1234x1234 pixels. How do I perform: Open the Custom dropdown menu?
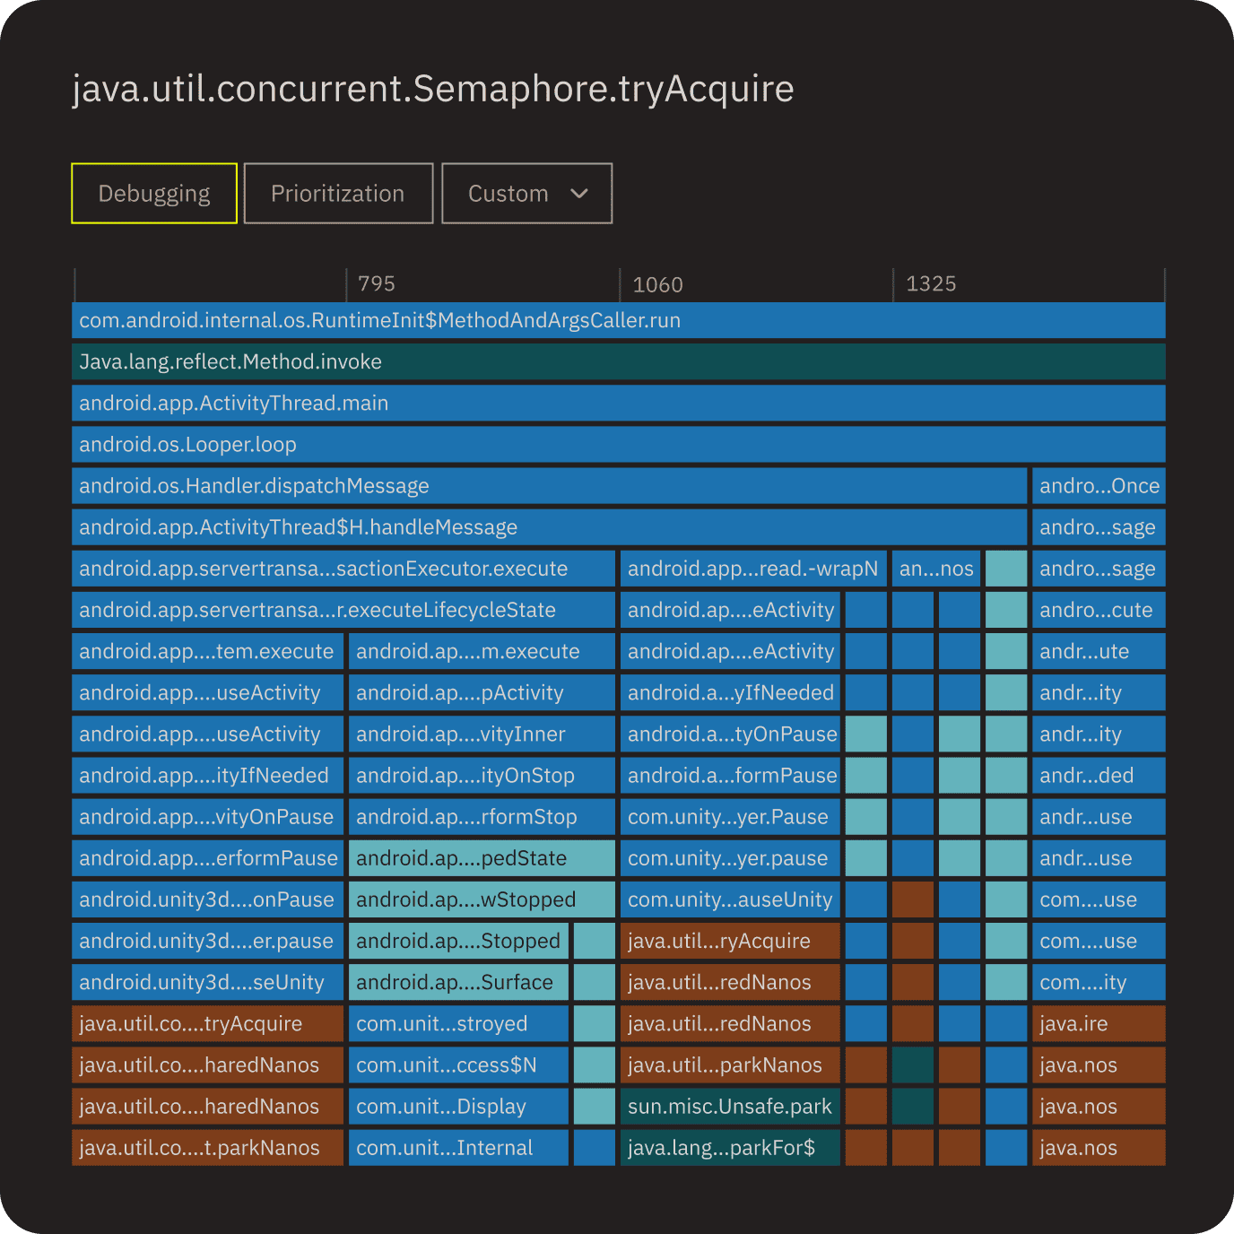[x=526, y=193]
